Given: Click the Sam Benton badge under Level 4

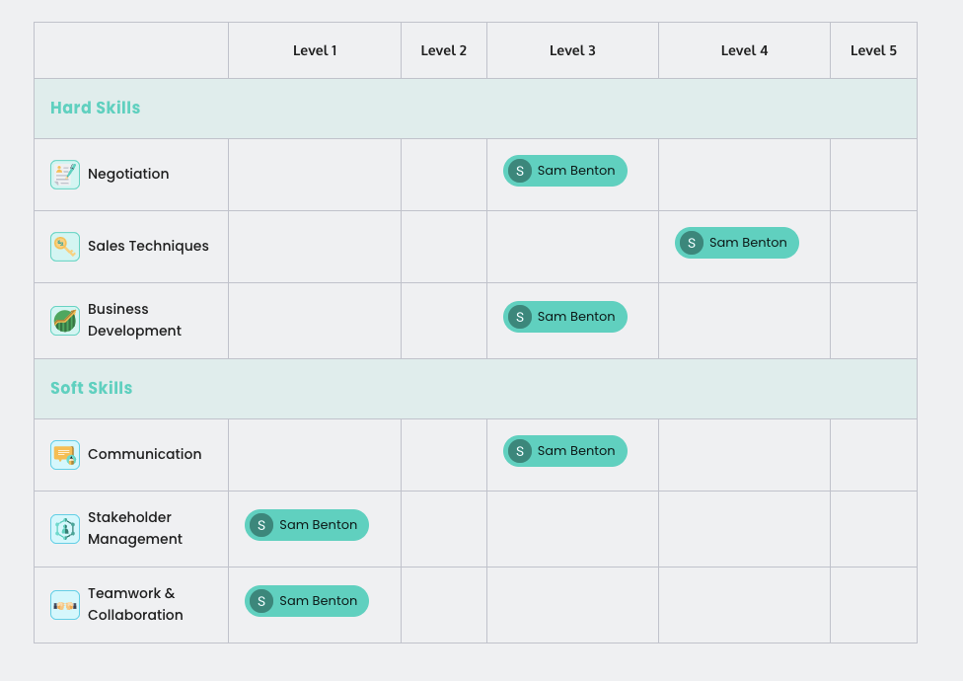Looking at the screenshot, I should tap(736, 242).
